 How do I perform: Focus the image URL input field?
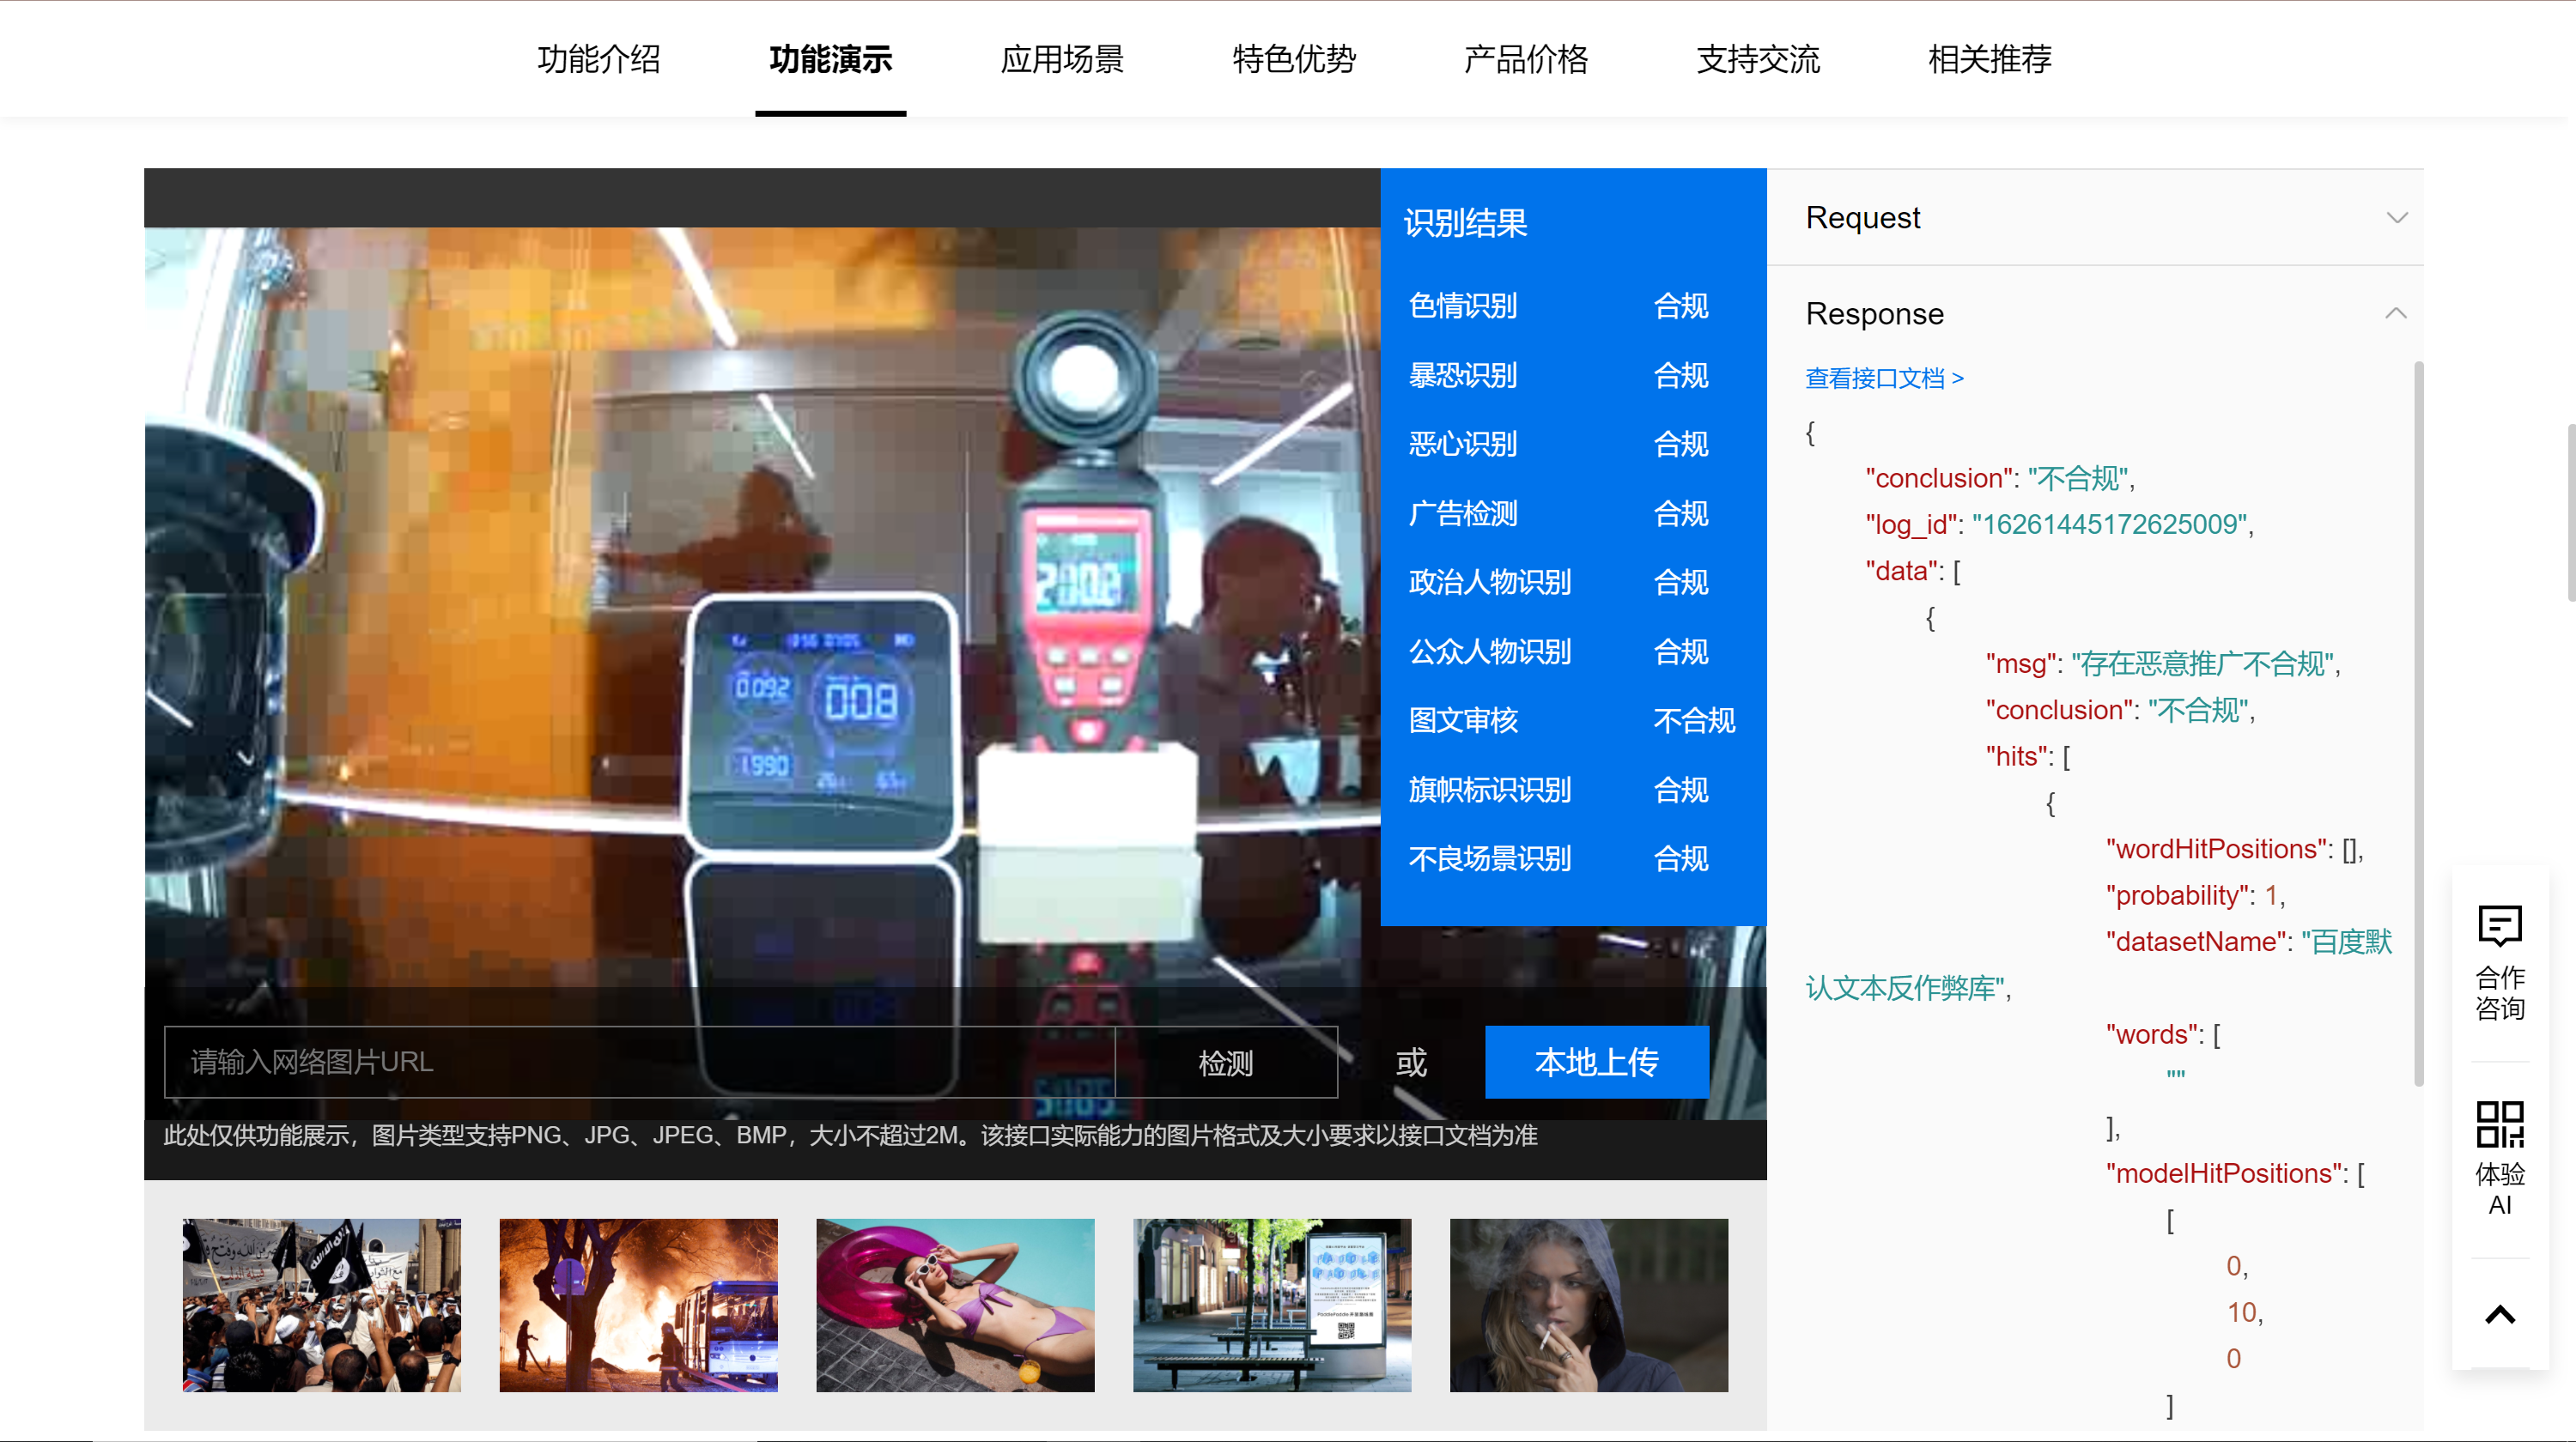click(640, 1061)
